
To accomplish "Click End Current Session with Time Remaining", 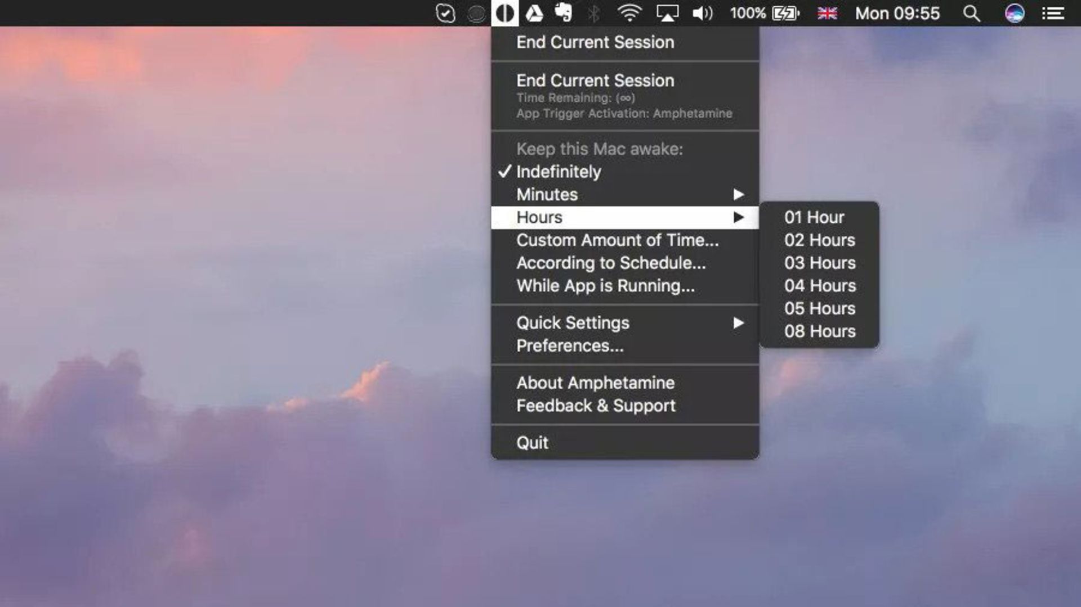I will tap(625, 96).
